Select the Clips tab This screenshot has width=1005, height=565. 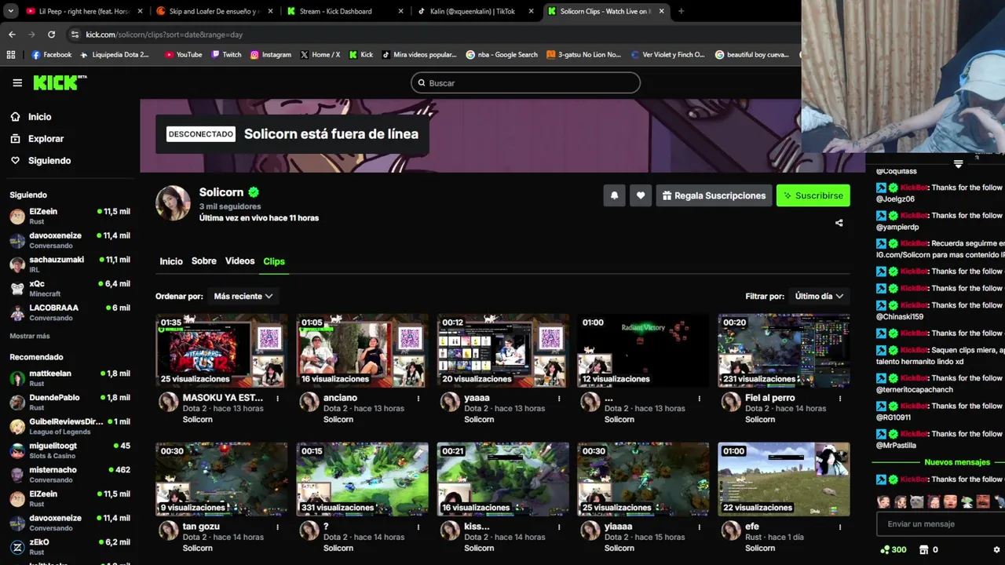[274, 261]
